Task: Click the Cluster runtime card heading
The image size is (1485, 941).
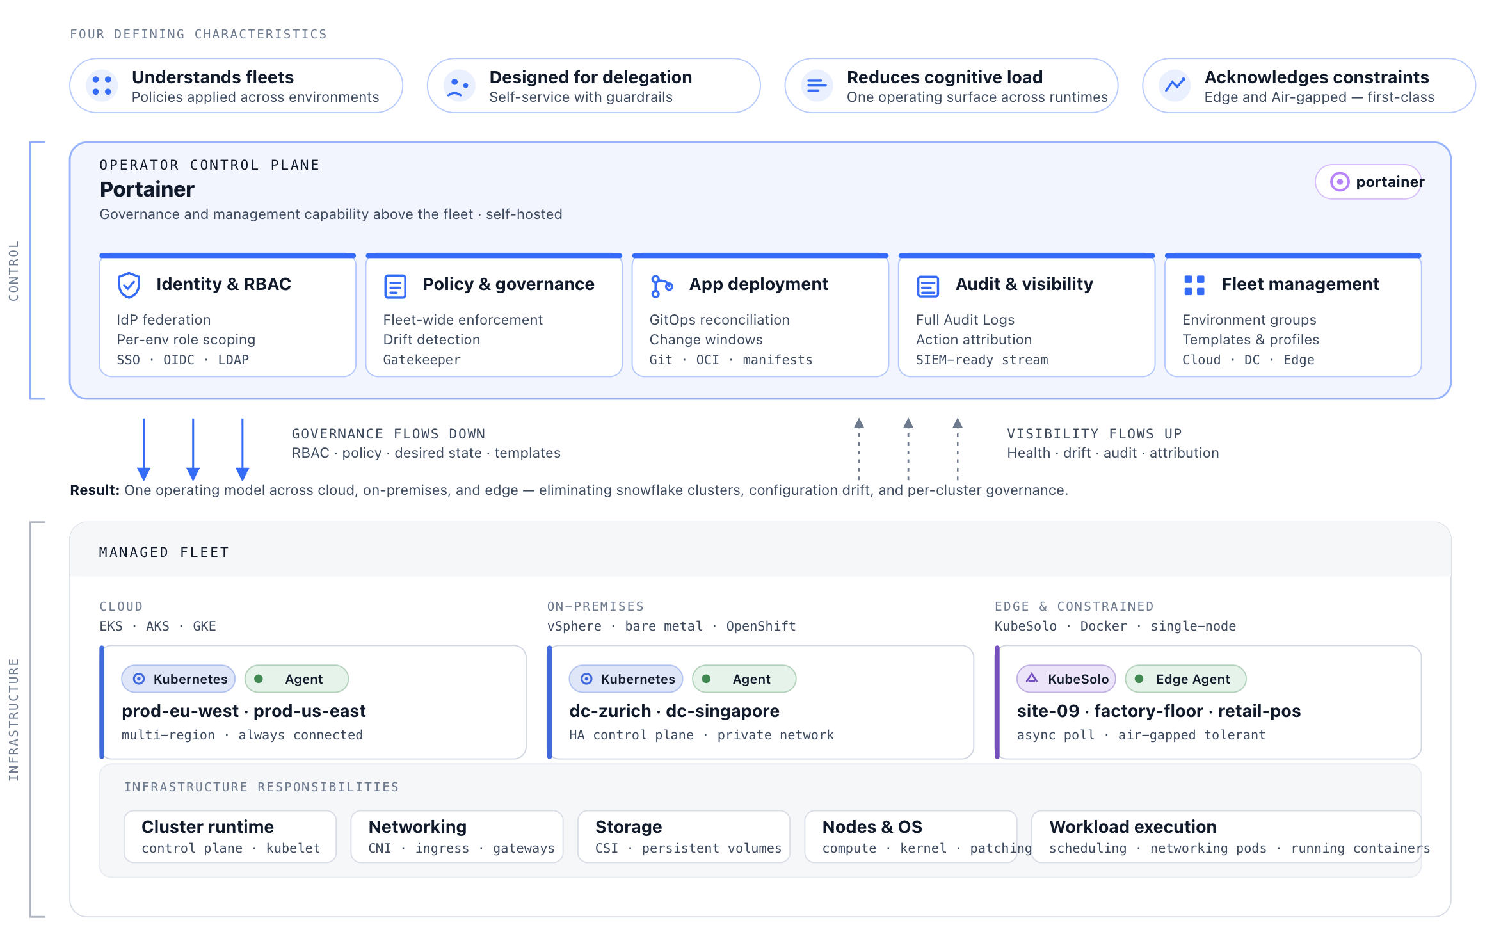Action: (x=207, y=827)
